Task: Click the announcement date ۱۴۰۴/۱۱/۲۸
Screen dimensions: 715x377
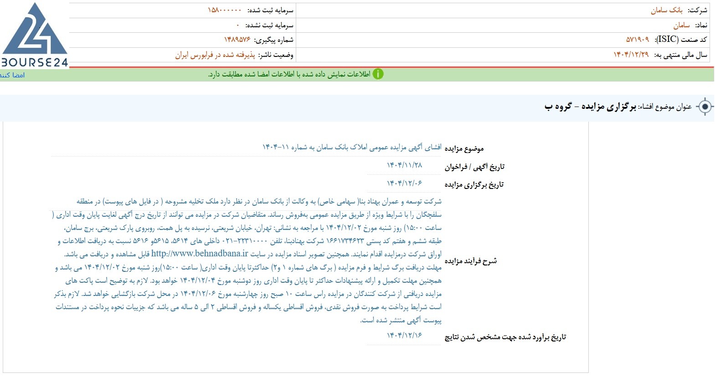Action: [x=404, y=165]
